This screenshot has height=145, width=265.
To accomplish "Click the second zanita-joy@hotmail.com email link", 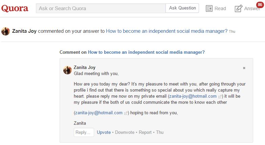I will pyautogui.click(x=99, y=113).
